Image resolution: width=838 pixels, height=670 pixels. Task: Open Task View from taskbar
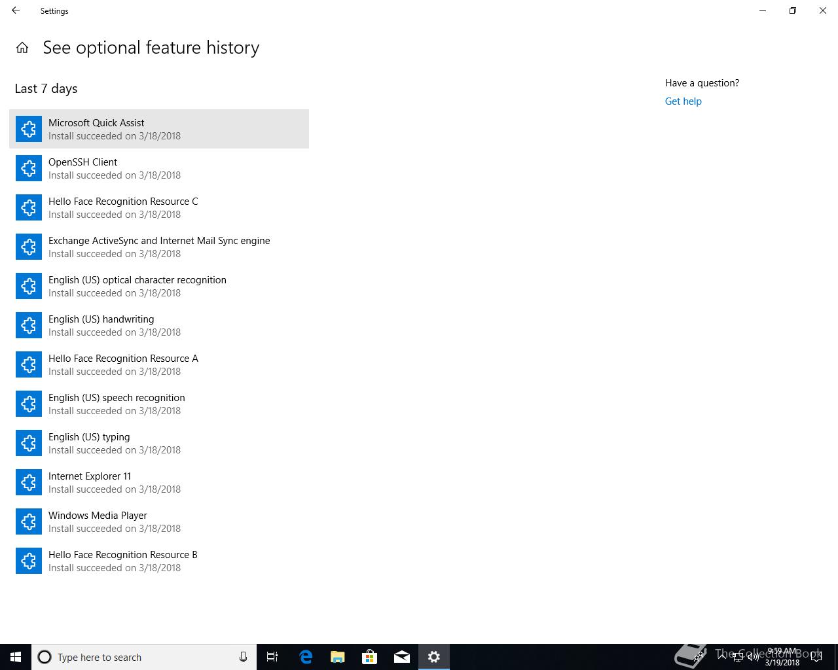[x=272, y=657]
